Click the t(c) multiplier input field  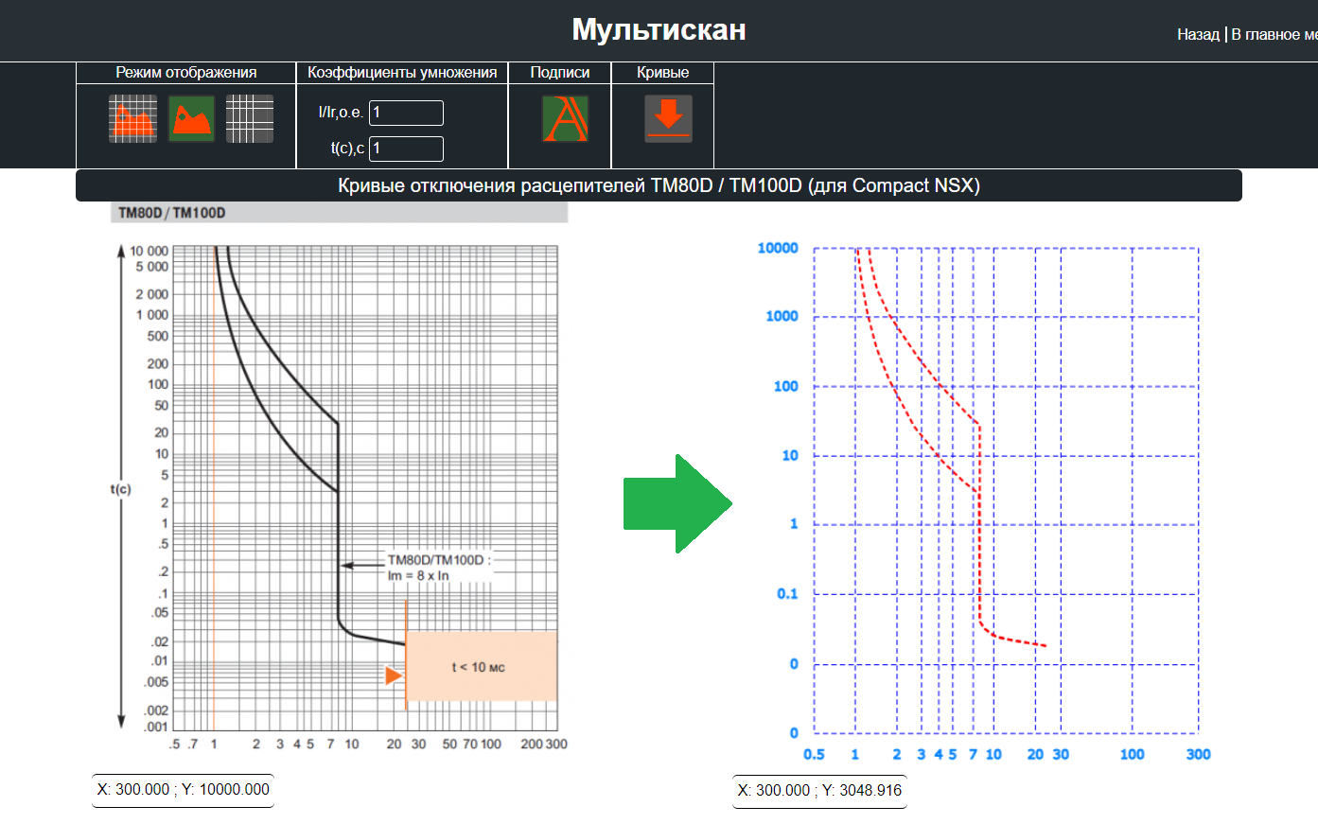click(406, 149)
